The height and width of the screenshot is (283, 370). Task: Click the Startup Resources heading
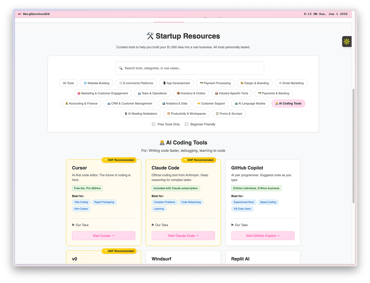pyautogui.click(x=183, y=36)
